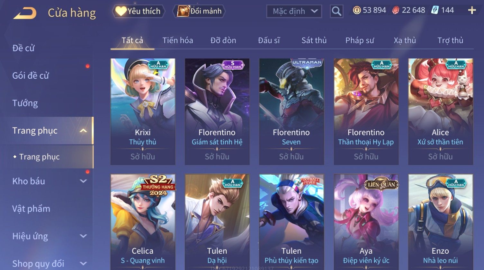Click the gold coin currency icon
Screen dimensions: 484x270
pyautogui.click(x=357, y=10)
